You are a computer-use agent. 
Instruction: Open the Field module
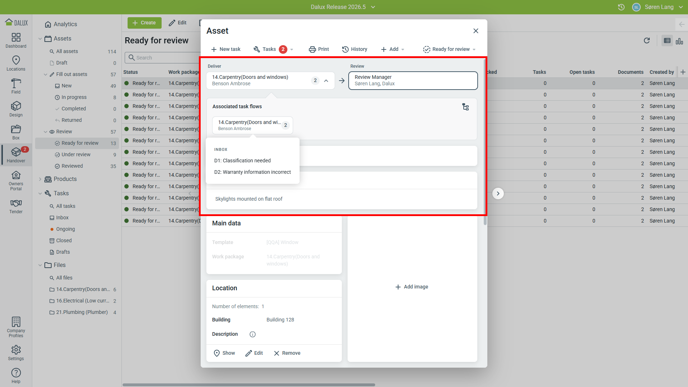[16, 86]
